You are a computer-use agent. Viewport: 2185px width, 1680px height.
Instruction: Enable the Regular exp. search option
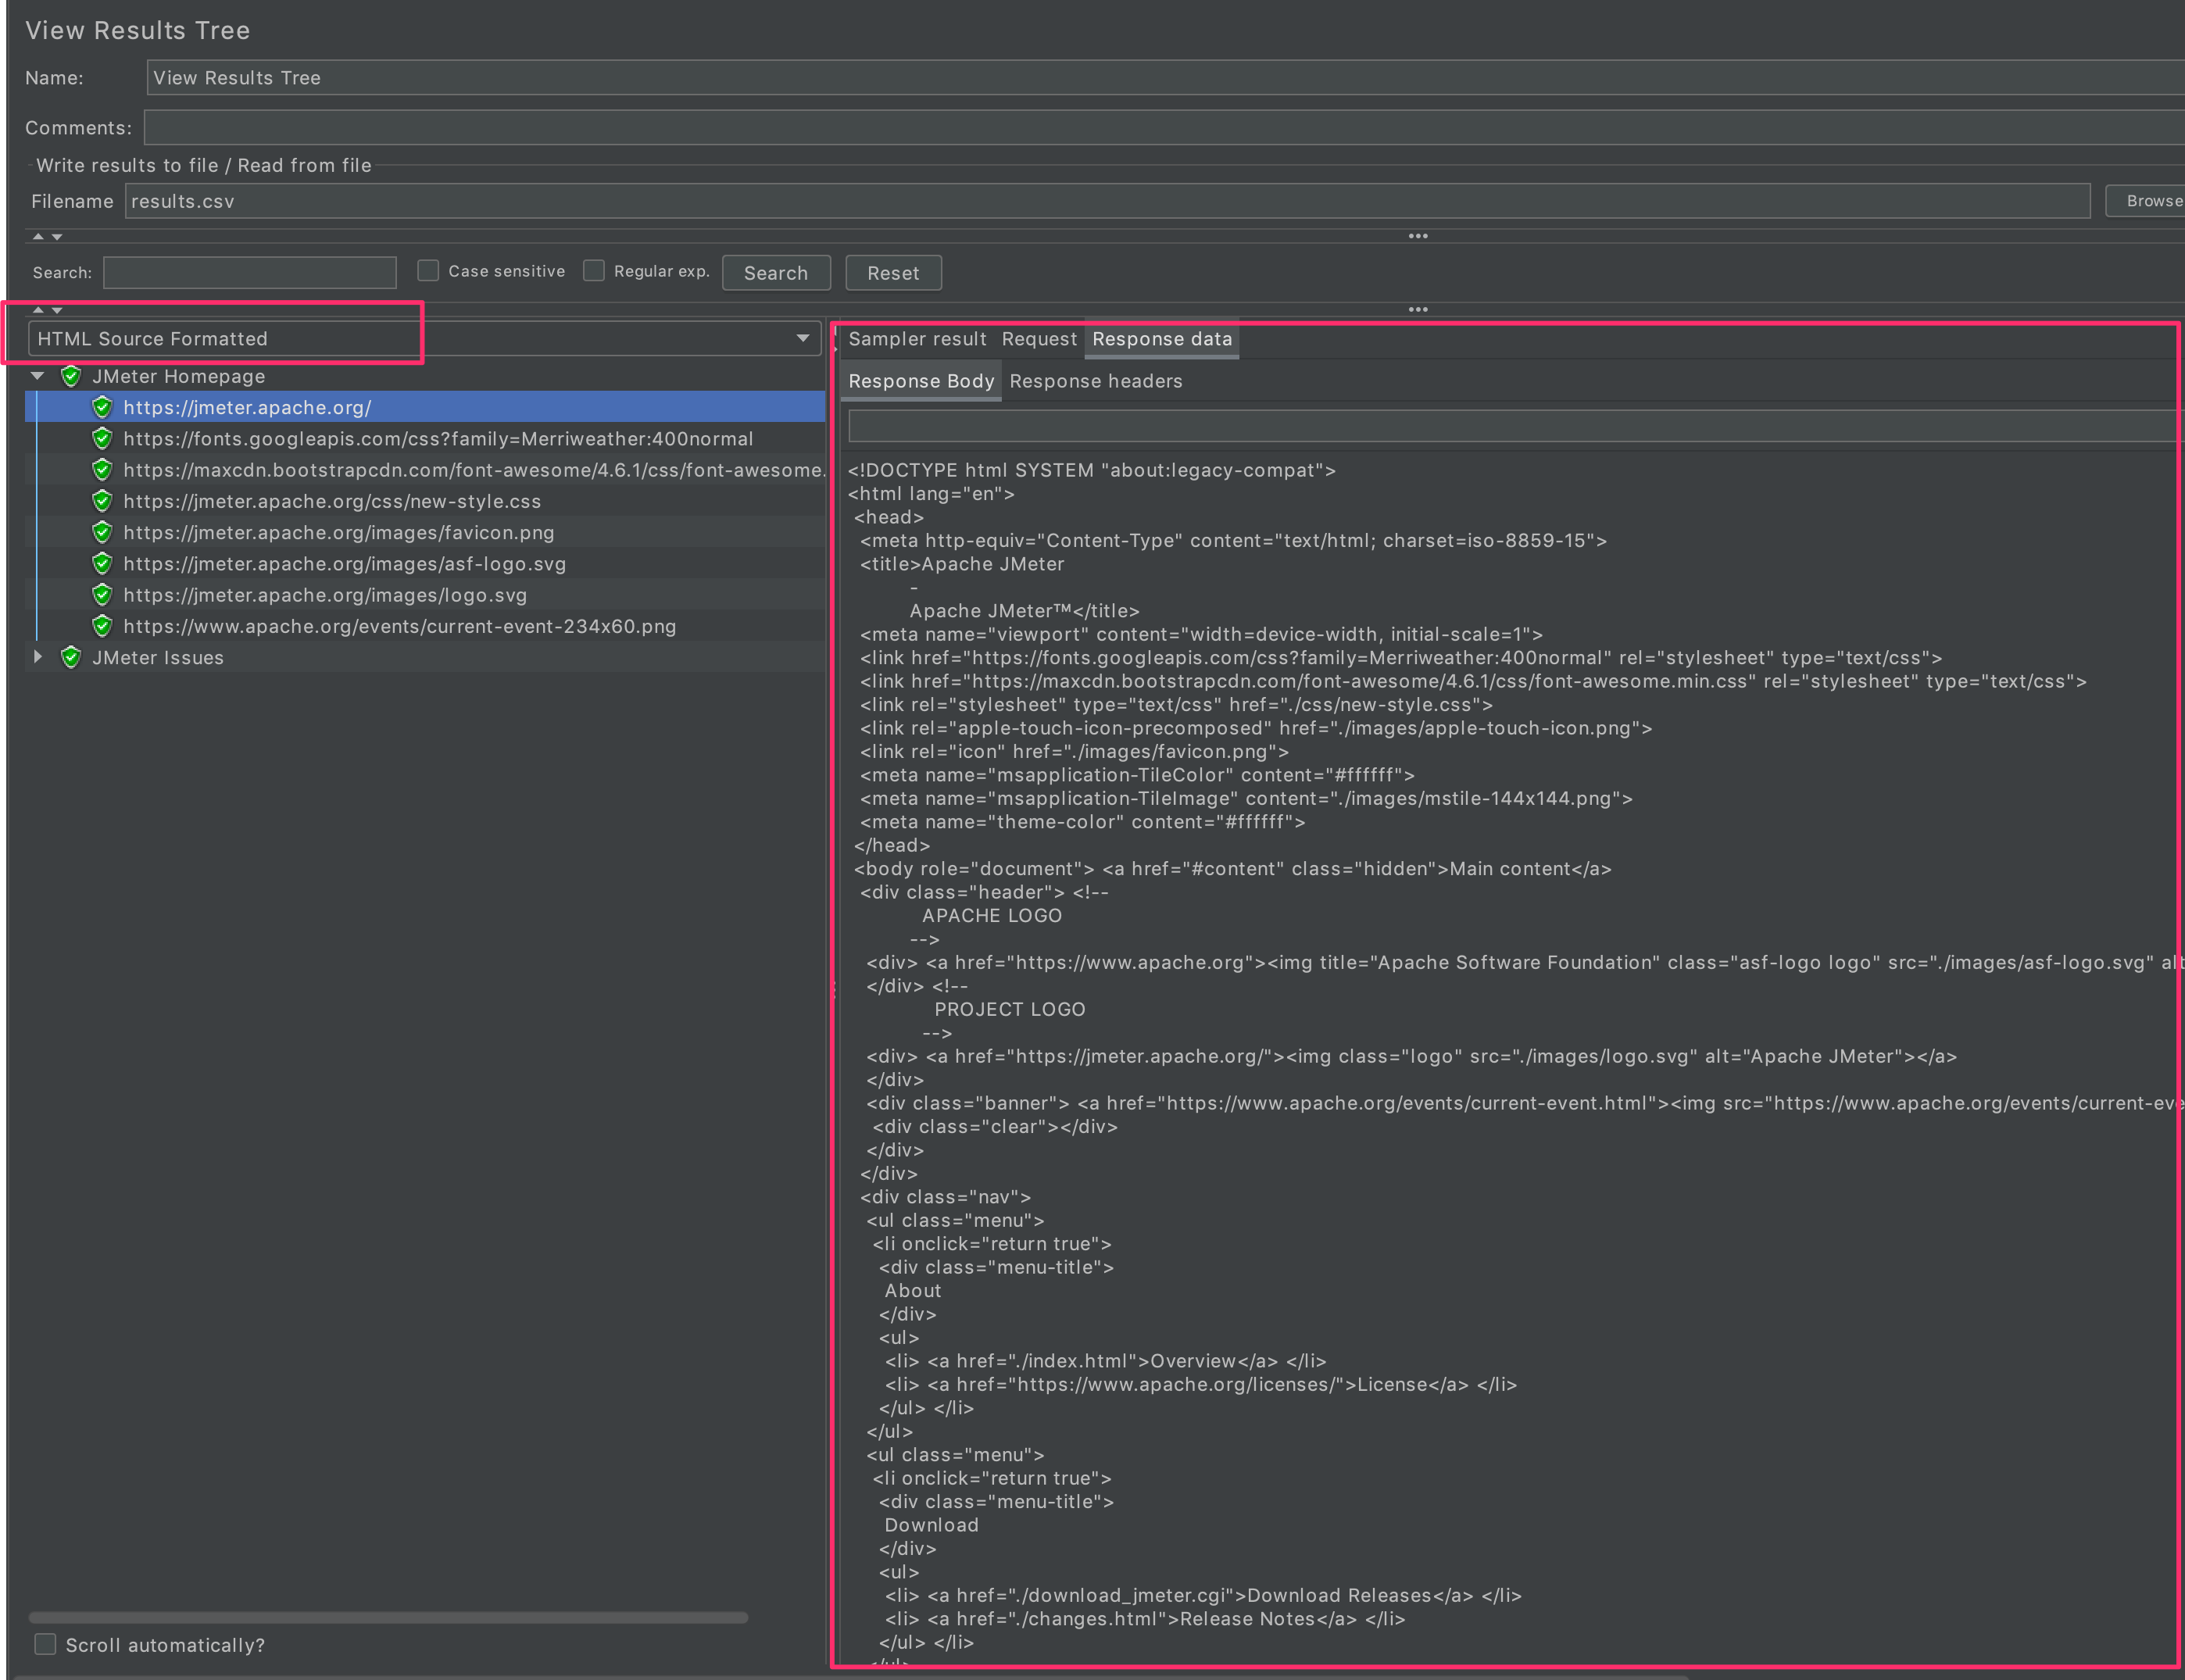[593, 270]
